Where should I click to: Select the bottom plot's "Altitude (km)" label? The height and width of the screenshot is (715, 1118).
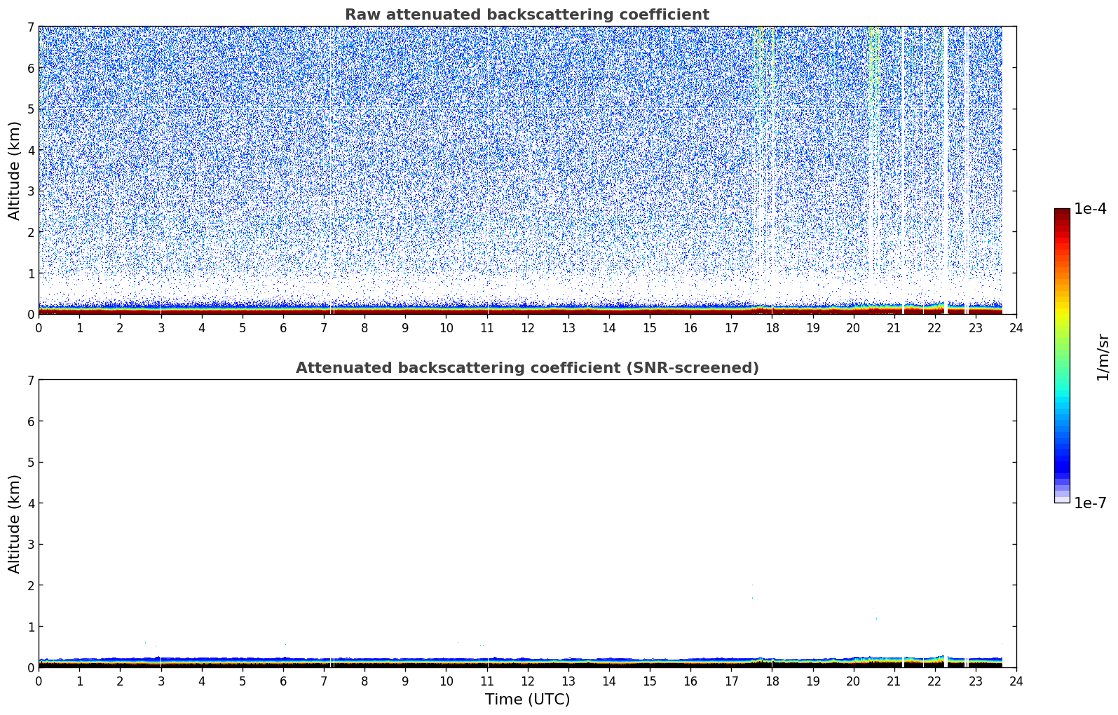(15, 524)
